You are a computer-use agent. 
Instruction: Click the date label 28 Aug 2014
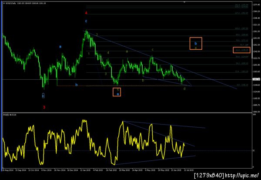click(x=8, y=170)
